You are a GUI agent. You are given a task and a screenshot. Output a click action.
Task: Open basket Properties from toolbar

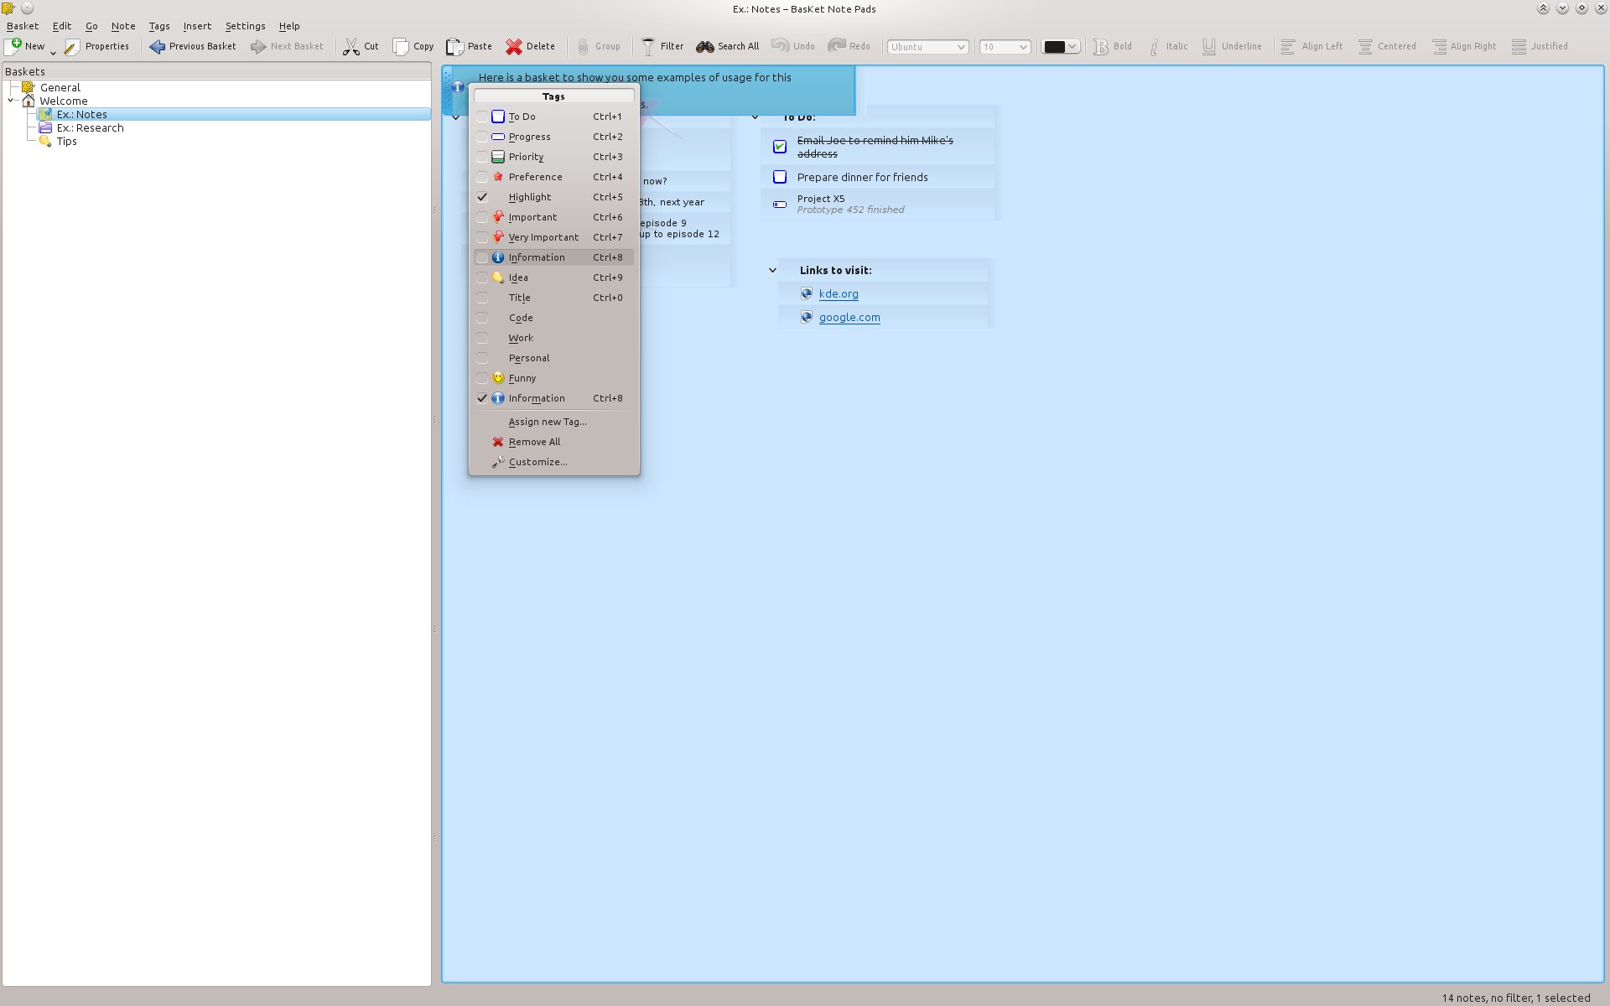(x=98, y=46)
